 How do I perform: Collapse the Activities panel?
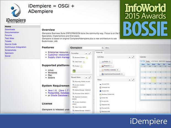point(130,57)
